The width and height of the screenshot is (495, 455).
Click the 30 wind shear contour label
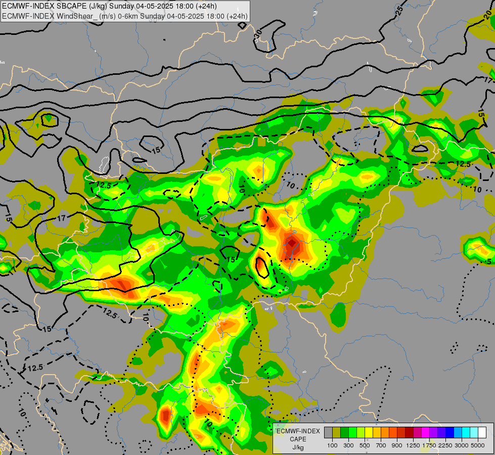tap(258, 34)
